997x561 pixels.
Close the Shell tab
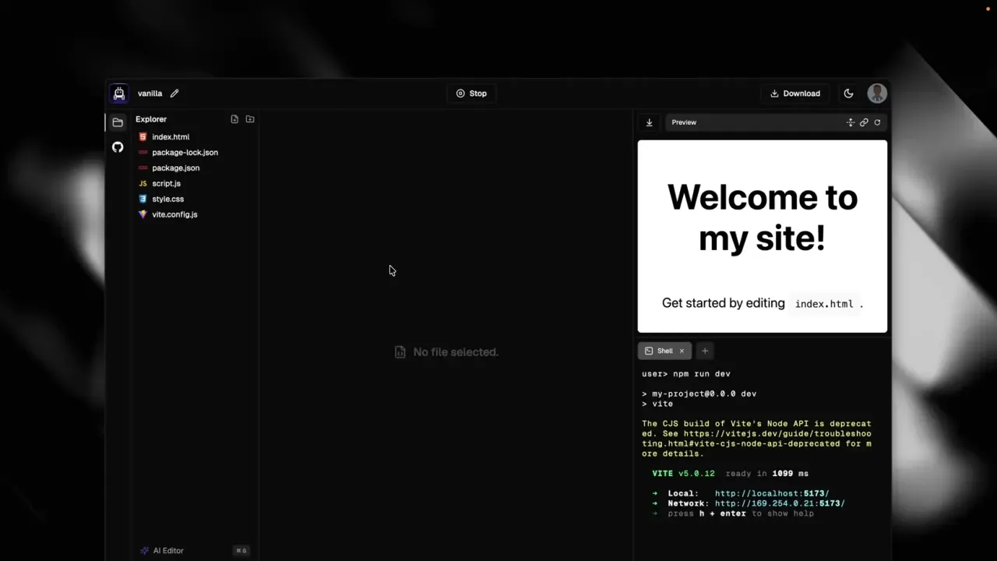682,351
